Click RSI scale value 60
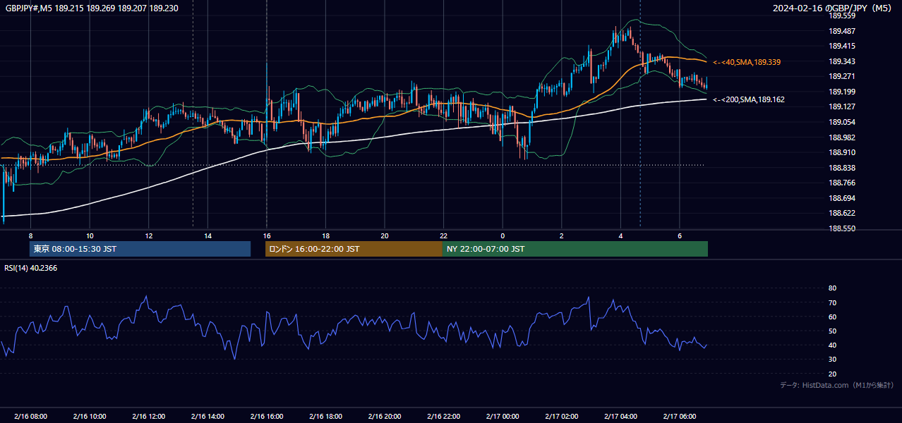The width and height of the screenshot is (902, 423). tap(832, 317)
